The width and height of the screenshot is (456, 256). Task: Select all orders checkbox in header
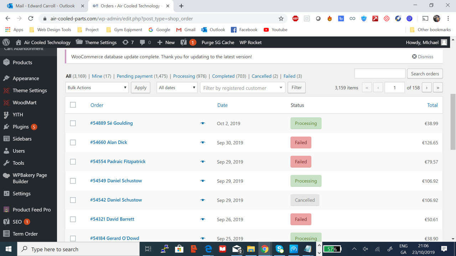(x=73, y=105)
